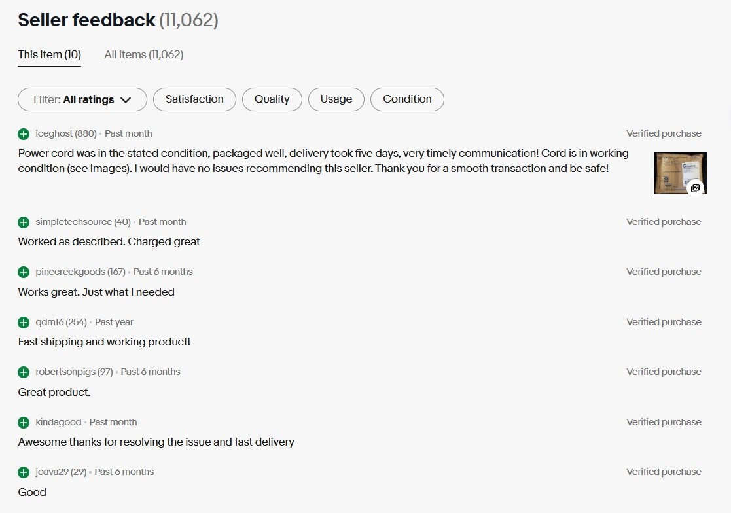Click positive icon next to robertsonpigs
This screenshot has height=513, width=731.
24,372
